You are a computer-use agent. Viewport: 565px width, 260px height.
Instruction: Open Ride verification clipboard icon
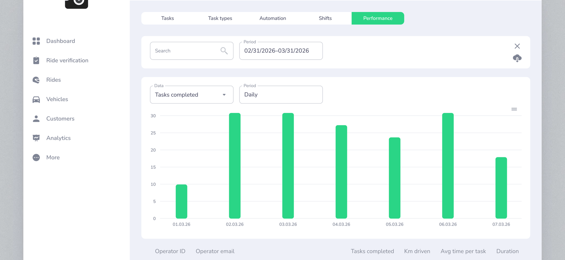pos(36,60)
